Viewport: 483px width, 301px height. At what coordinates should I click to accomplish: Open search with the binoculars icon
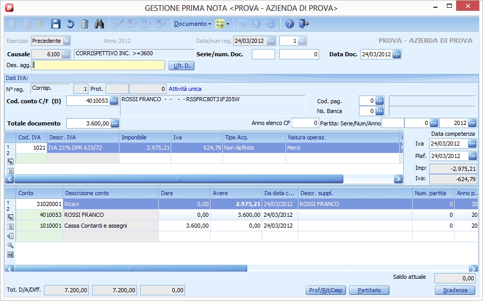click(100, 24)
